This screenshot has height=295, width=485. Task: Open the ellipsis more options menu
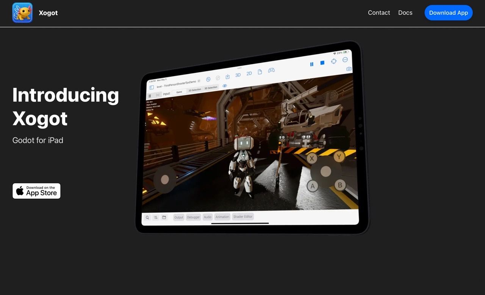pyautogui.click(x=345, y=60)
